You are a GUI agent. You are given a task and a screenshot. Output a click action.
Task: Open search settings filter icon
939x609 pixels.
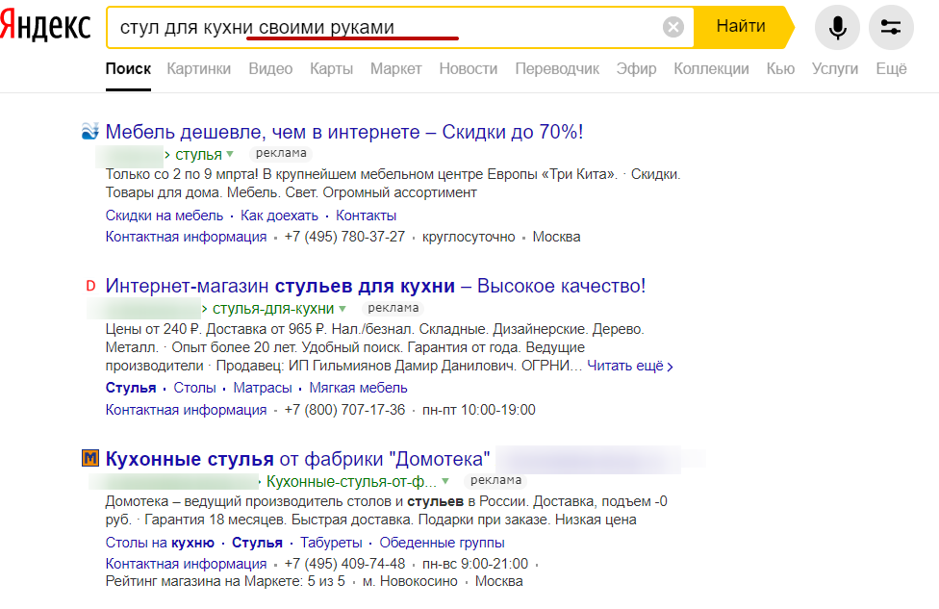pos(891,27)
